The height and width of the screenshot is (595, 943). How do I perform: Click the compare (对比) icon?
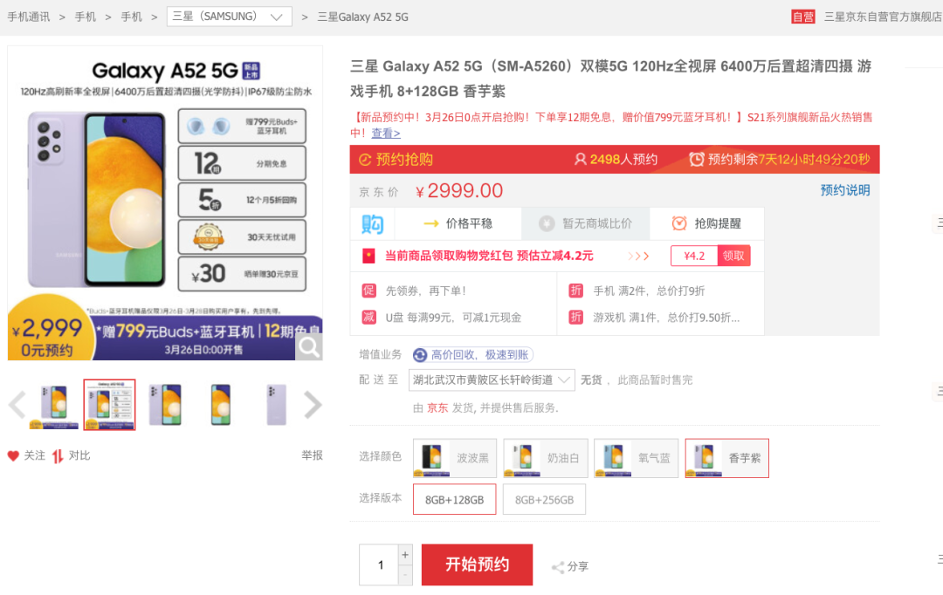[x=57, y=456]
